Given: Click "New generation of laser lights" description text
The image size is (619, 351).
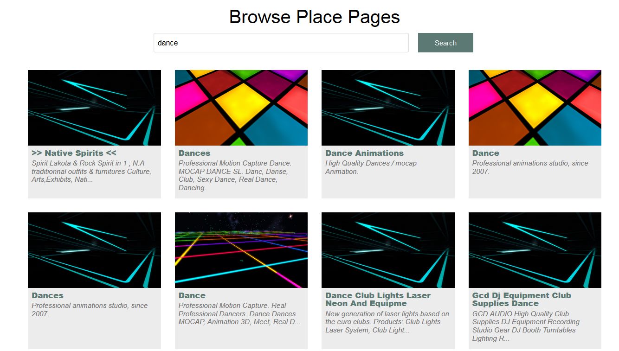Looking at the screenshot, I should [x=387, y=322].
